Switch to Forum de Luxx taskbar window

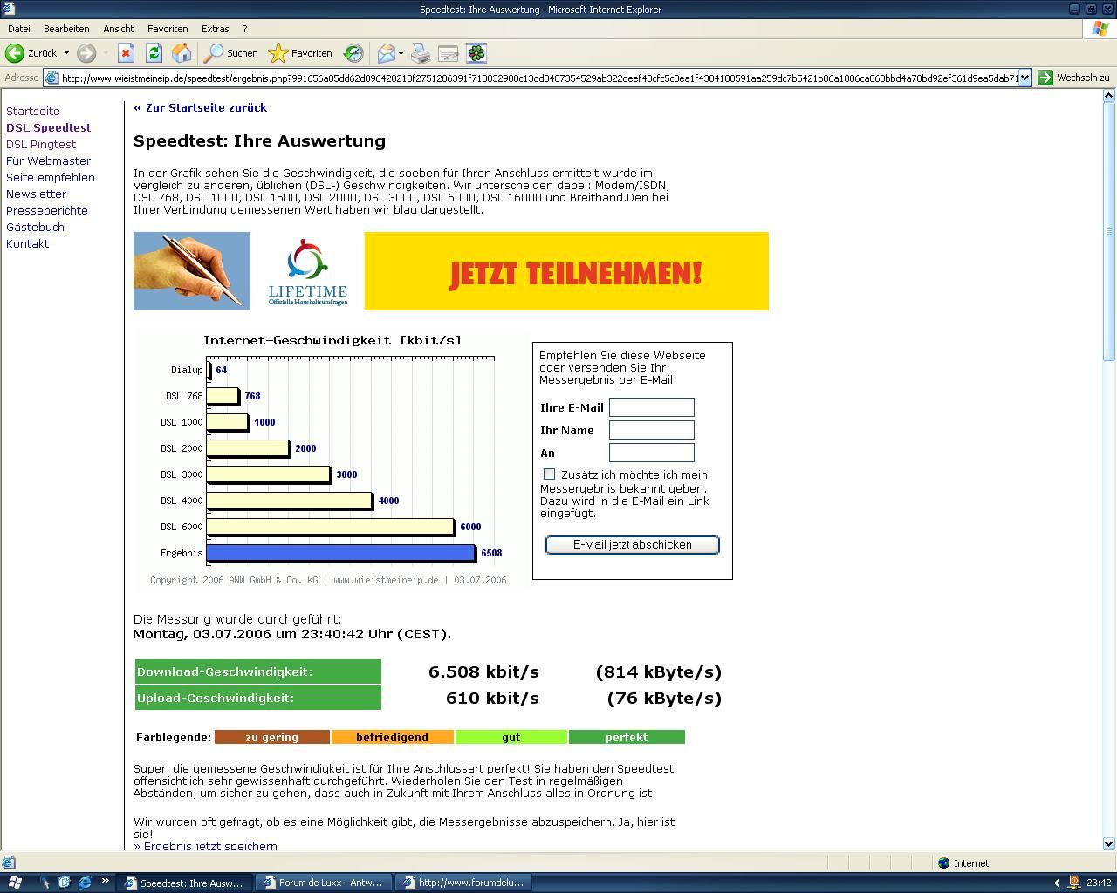coord(324,883)
